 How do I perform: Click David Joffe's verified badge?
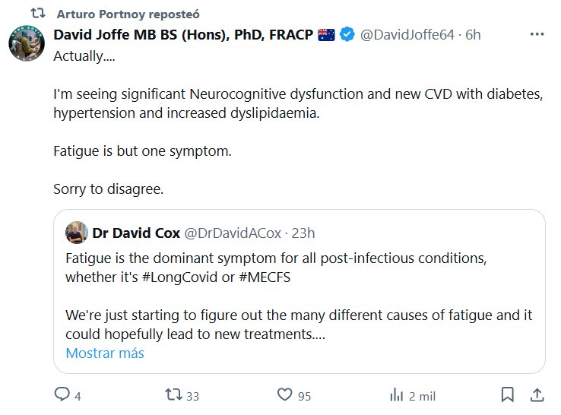click(347, 35)
